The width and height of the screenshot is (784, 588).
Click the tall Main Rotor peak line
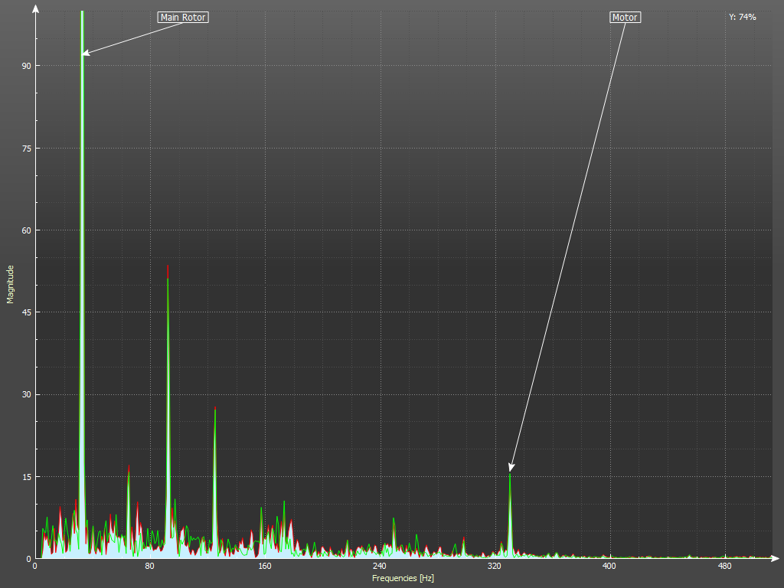(x=82, y=230)
